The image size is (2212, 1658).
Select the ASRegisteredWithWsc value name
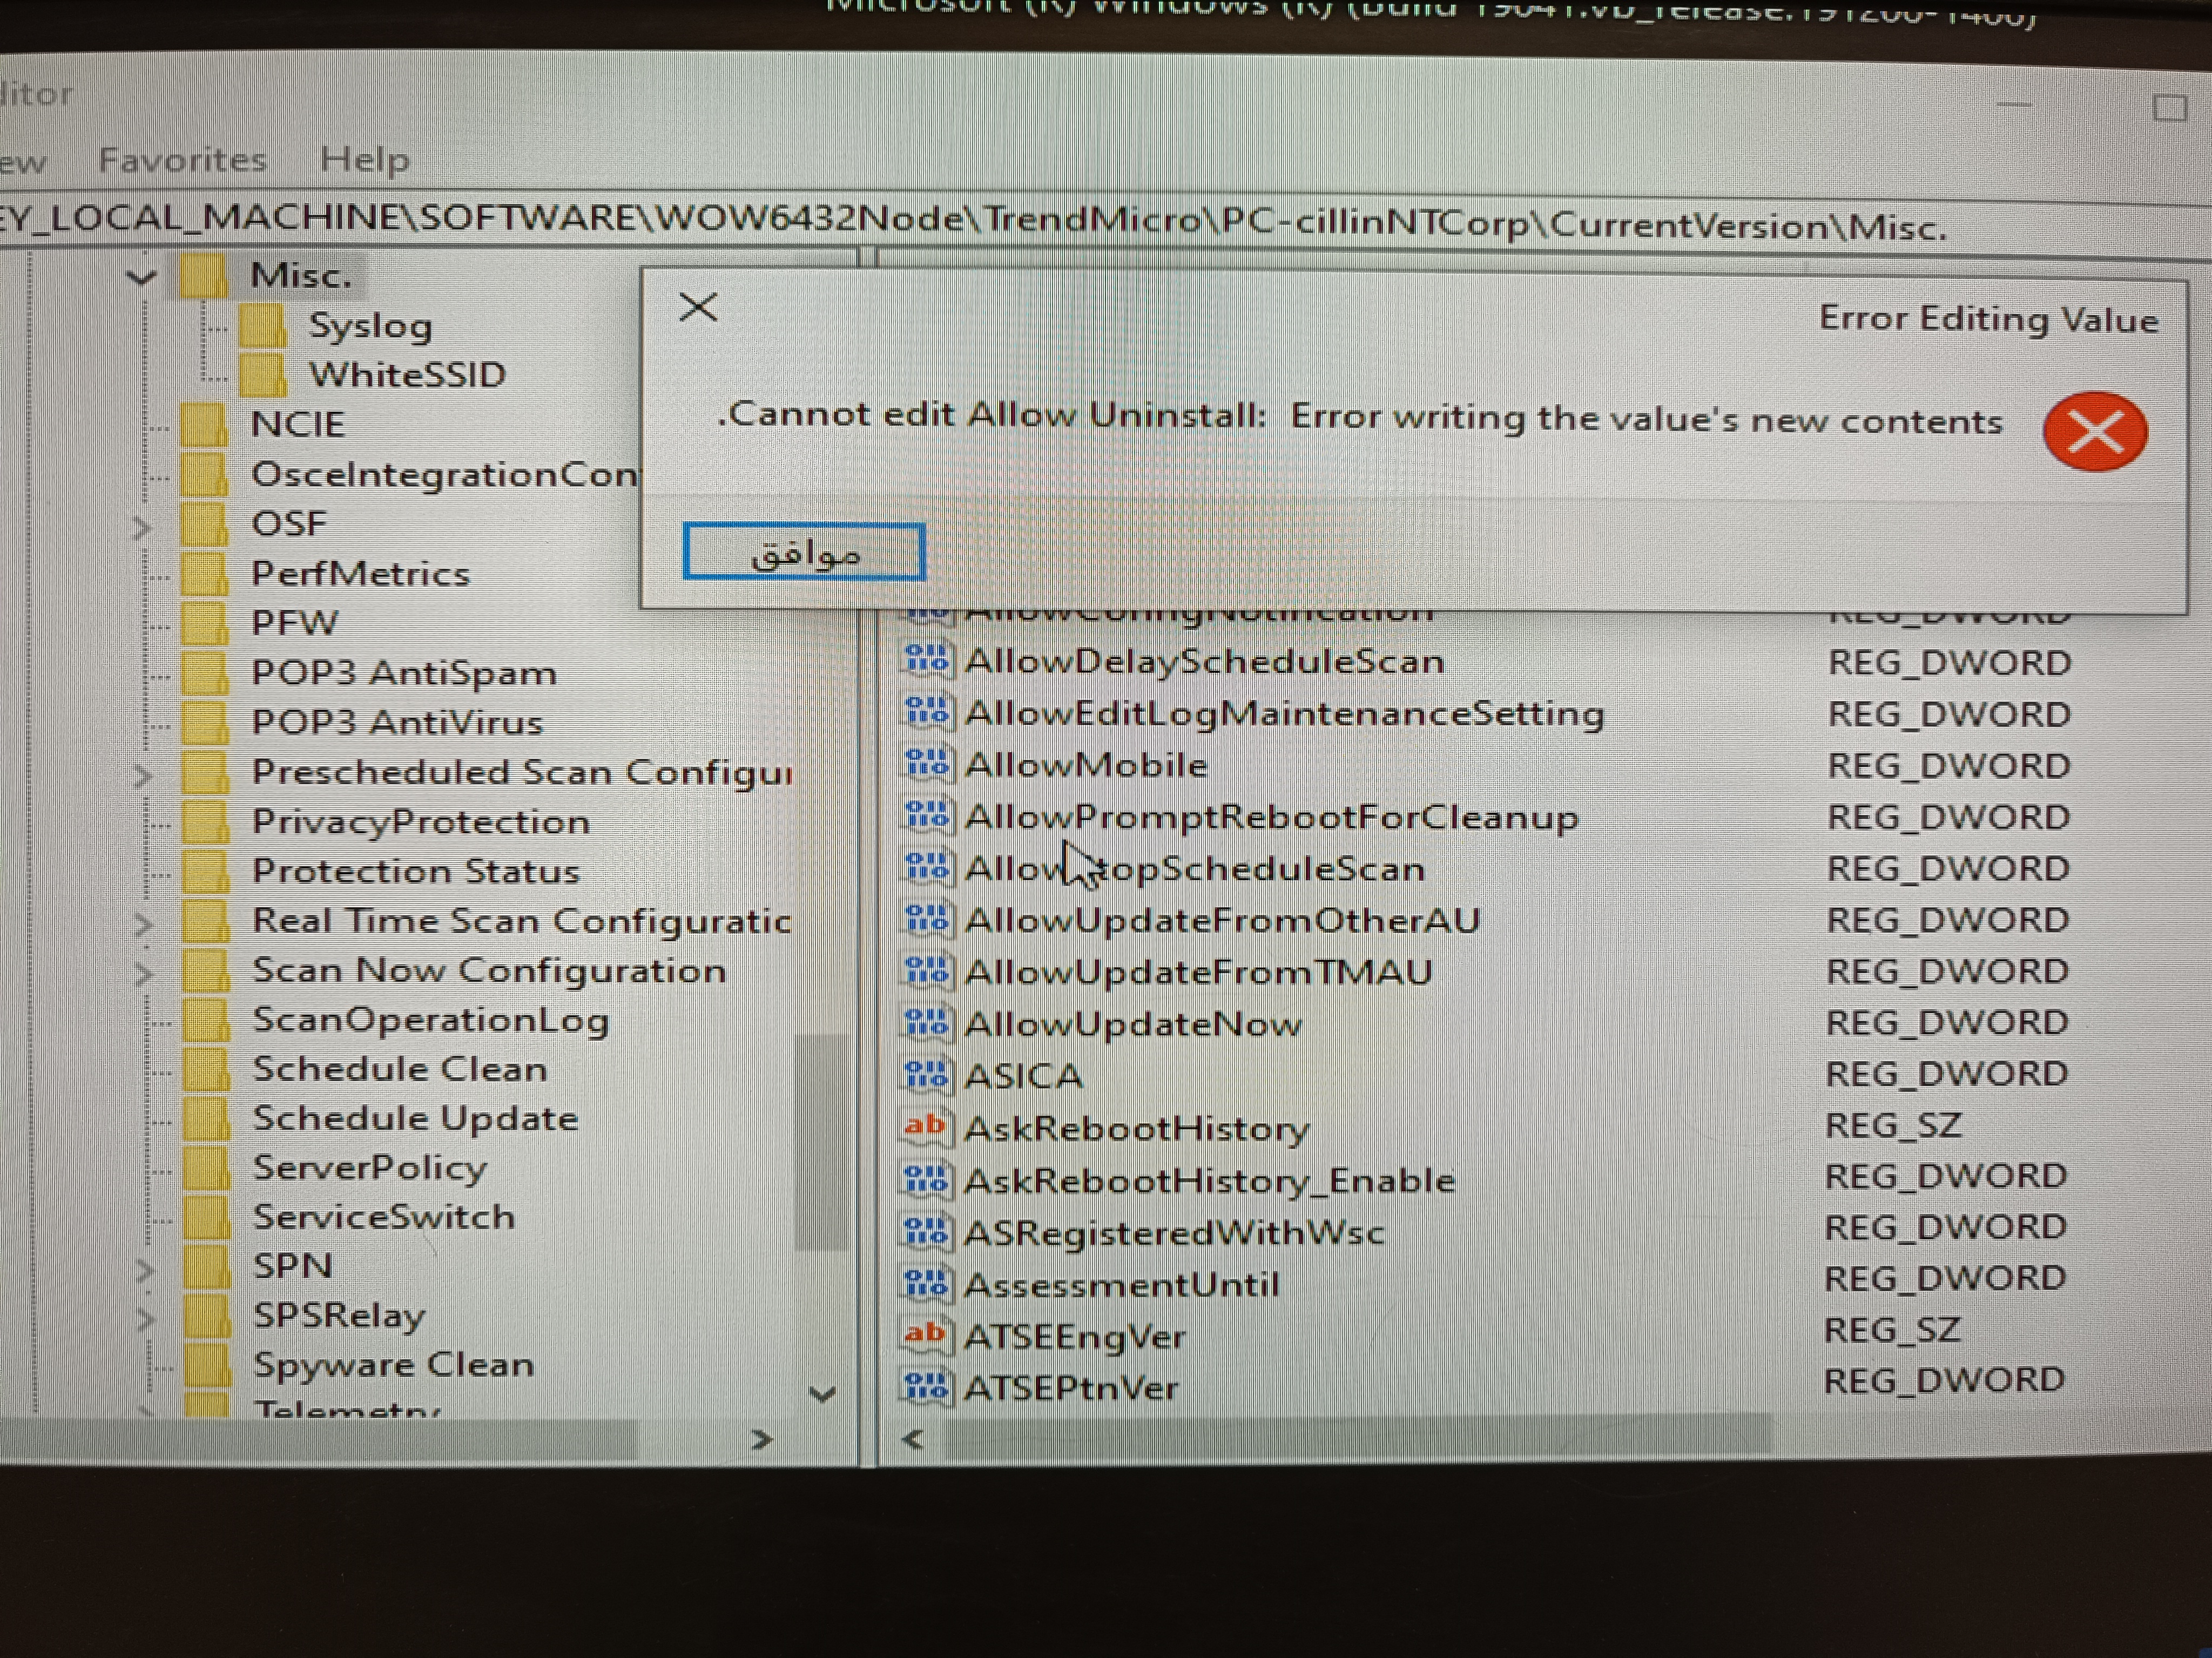1174,1233
